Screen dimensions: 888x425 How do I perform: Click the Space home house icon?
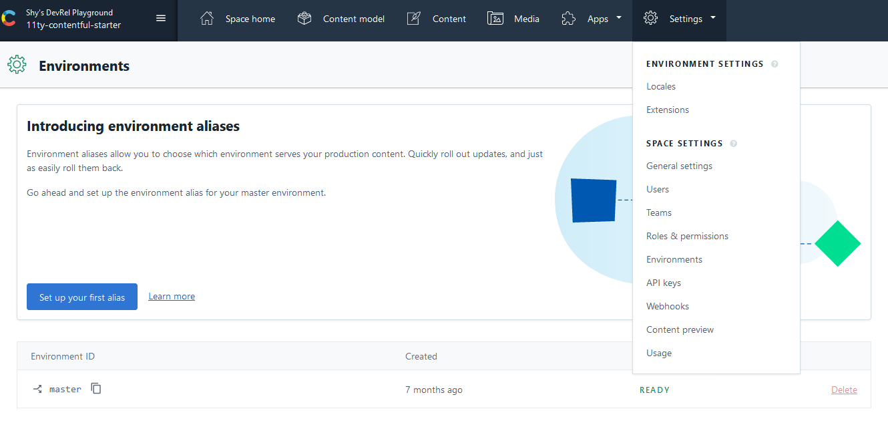[x=207, y=19]
